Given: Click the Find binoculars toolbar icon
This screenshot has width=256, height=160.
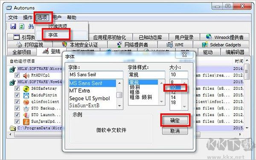Looking at the screenshot, I should coord(31,26).
